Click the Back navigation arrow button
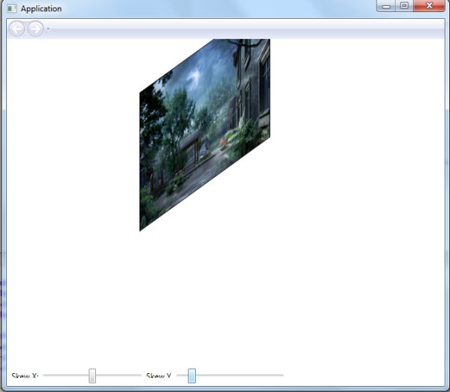 point(16,29)
